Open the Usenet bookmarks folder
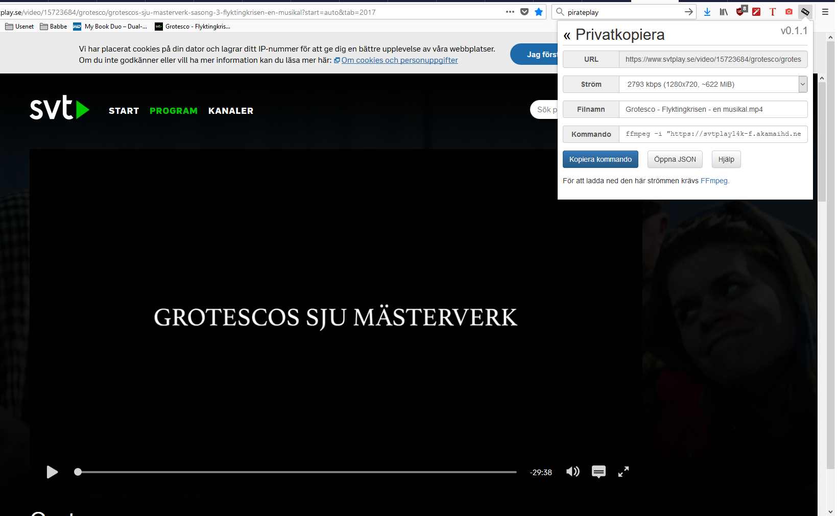 pos(19,27)
